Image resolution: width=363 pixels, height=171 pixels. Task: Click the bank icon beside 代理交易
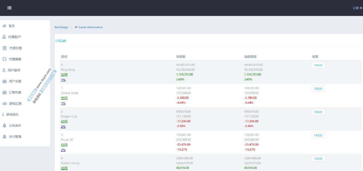[5, 48]
